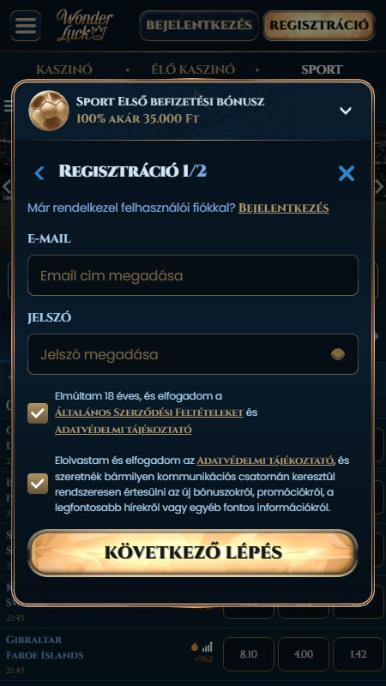Open Általános Szerződési Feltételeket link
This screenshot has height=686, width=386.
[x=149, y=412]
